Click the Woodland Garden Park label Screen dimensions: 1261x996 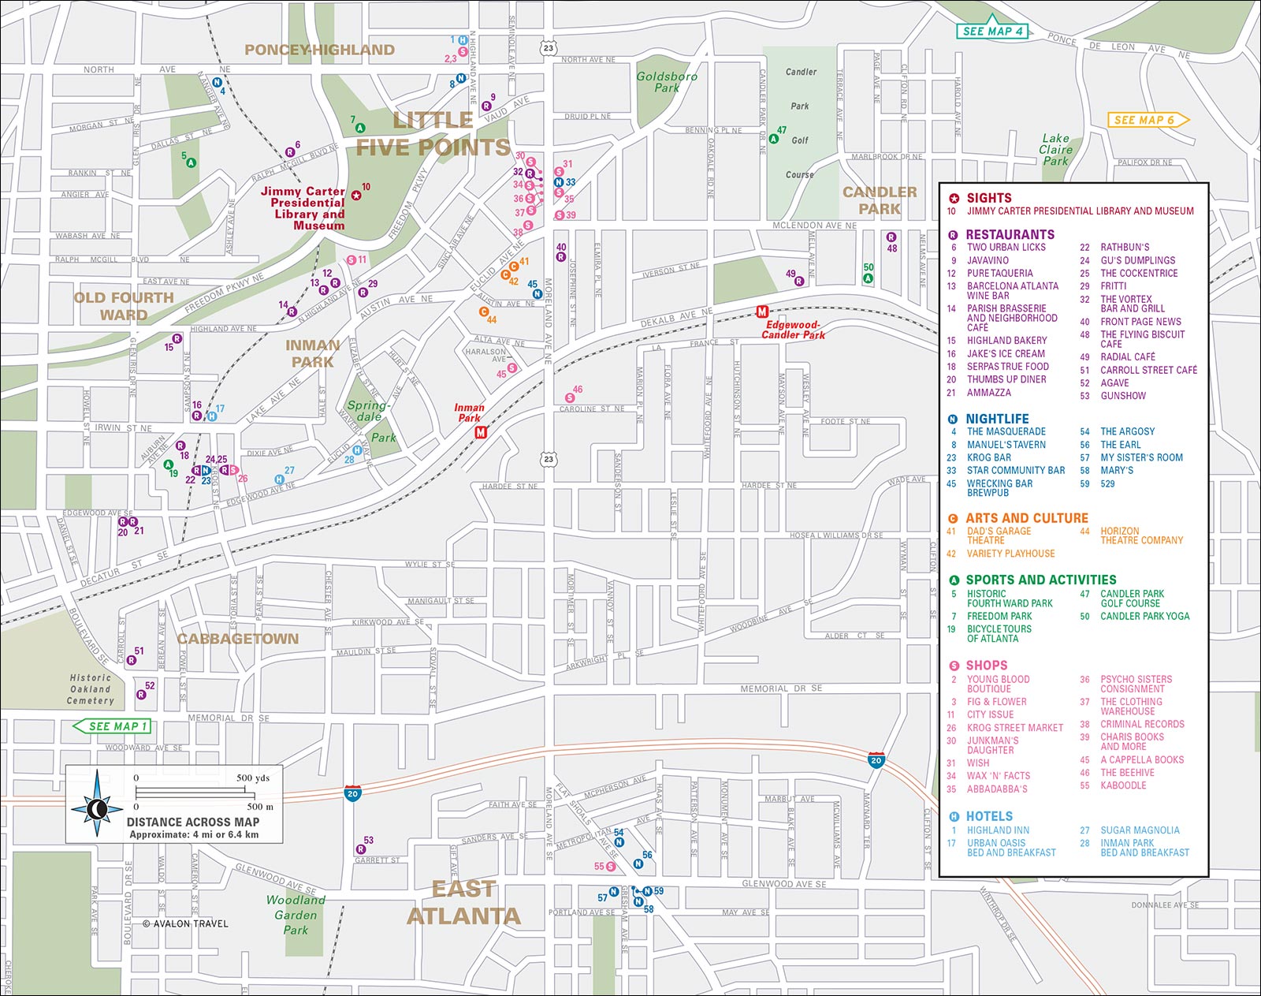click(296, 915)
